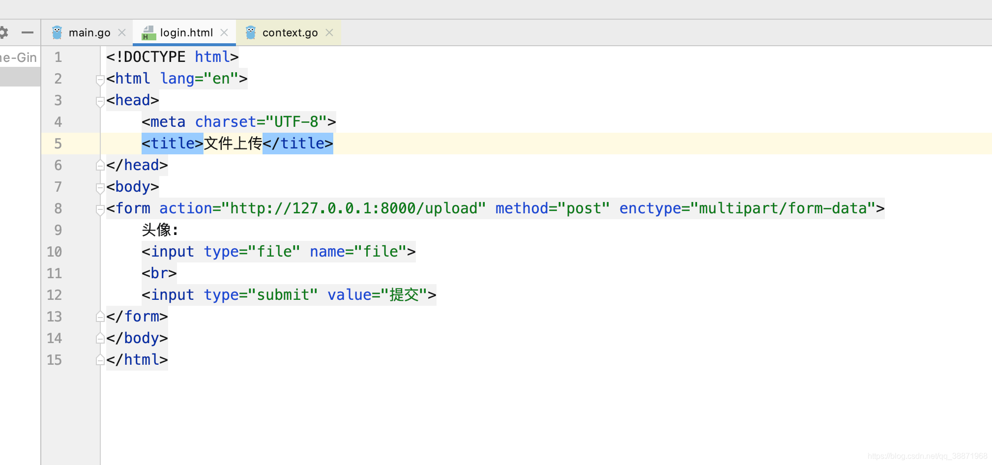
Task: Close the context.go tab
Action: pos(329,32)
